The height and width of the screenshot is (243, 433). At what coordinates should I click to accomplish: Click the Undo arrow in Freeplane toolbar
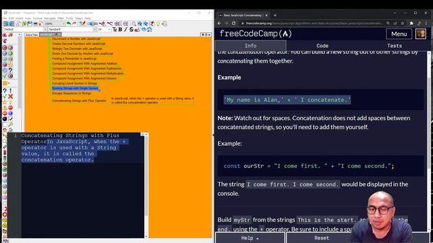click(68, 24)
